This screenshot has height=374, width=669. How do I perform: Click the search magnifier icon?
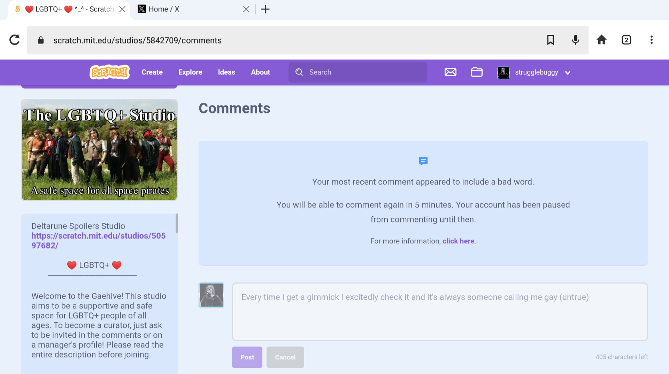point(299,72)
